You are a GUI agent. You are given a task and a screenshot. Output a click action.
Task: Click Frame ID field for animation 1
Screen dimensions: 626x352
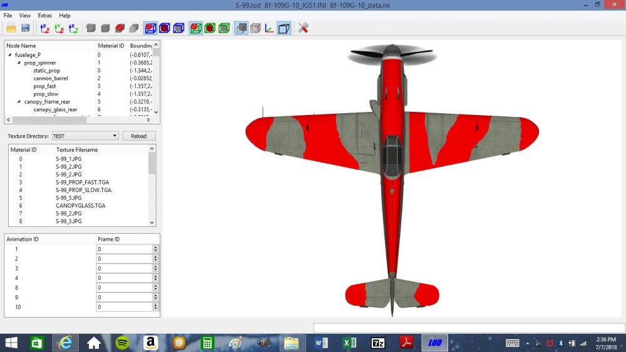tap(124, 249)
